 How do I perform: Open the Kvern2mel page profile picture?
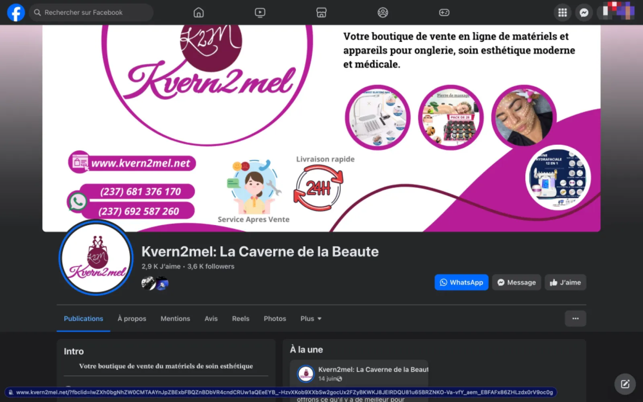coord(96,257)
